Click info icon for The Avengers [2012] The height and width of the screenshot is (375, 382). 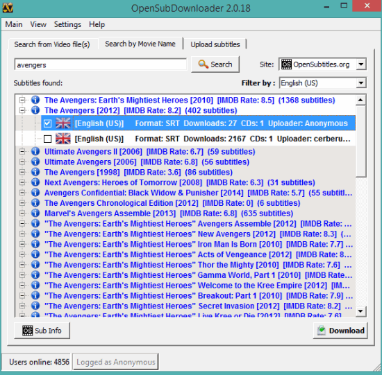click(35, 110)
